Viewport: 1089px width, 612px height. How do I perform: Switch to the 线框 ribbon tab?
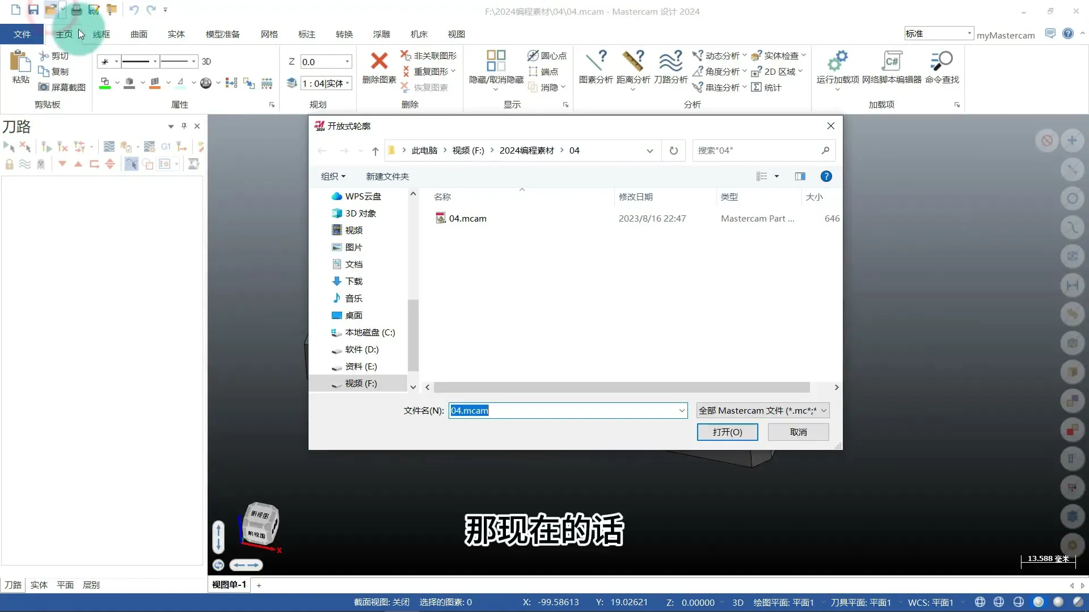101,34
